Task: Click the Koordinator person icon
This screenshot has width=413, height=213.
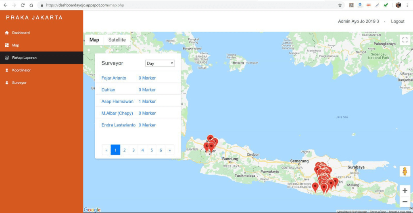Action: click(x=7, y=70)
